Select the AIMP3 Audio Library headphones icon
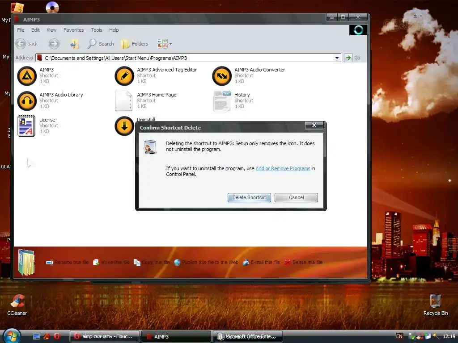 [x=27, y=101]
